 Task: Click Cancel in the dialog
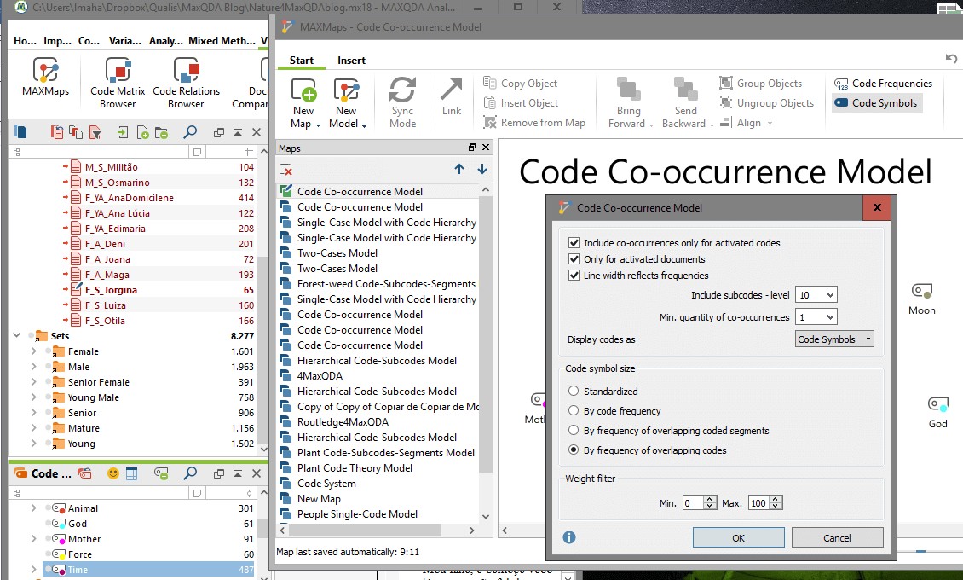pos(837,537)
